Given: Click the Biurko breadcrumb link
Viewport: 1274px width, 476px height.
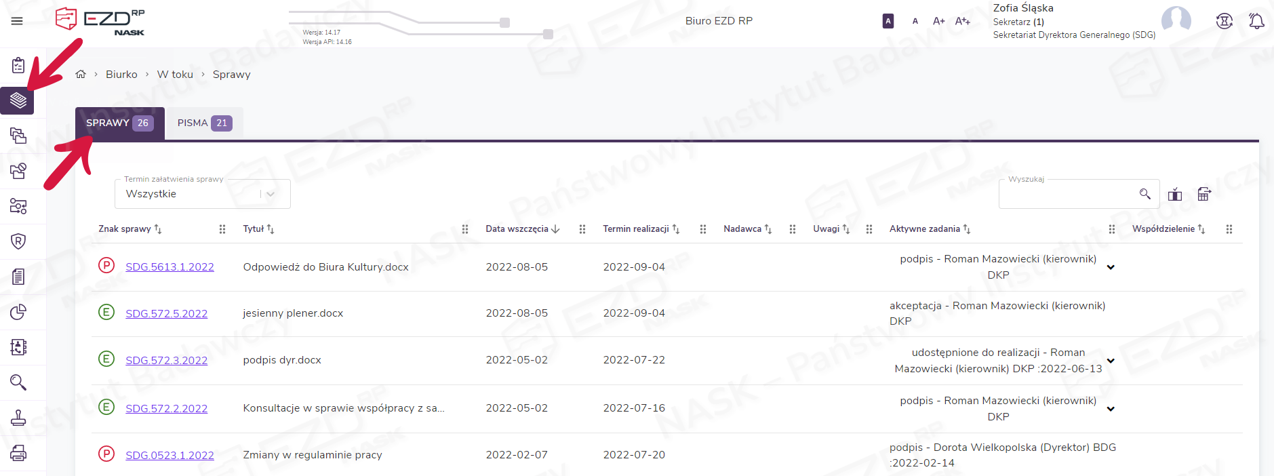Looking at the screenshot, I should pos(121,75).
